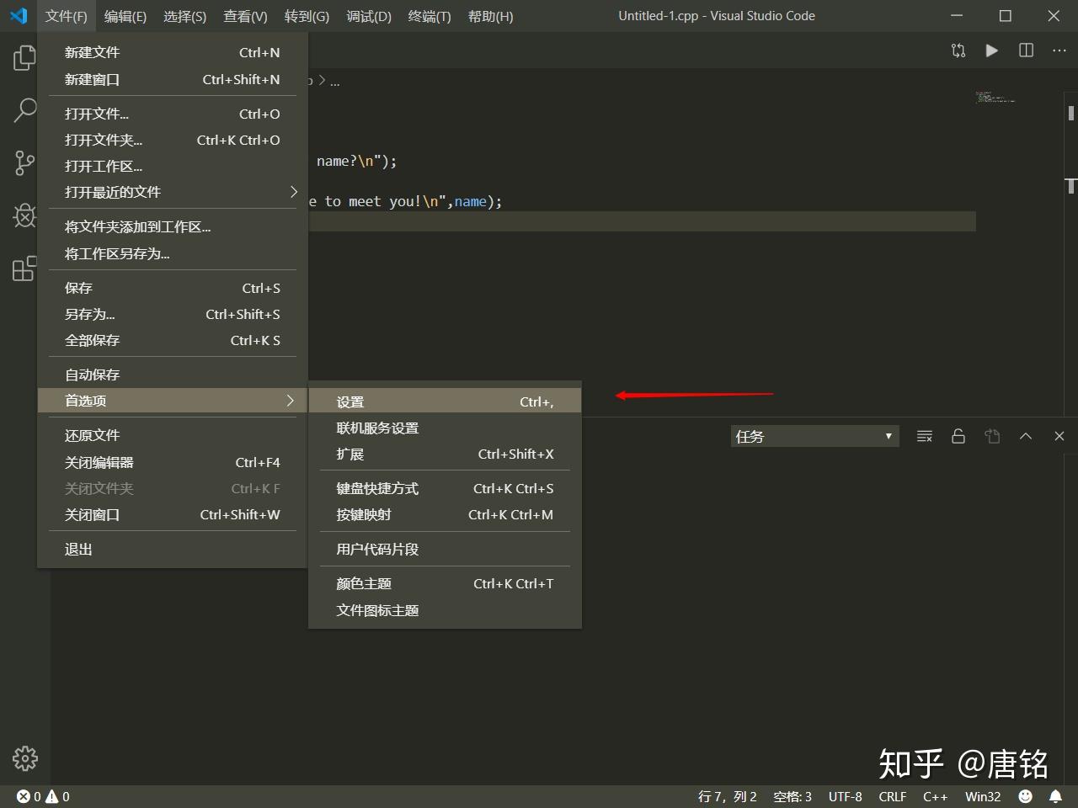
Task: Clear output with the clear list icon
Action: (x=925, y=436)
